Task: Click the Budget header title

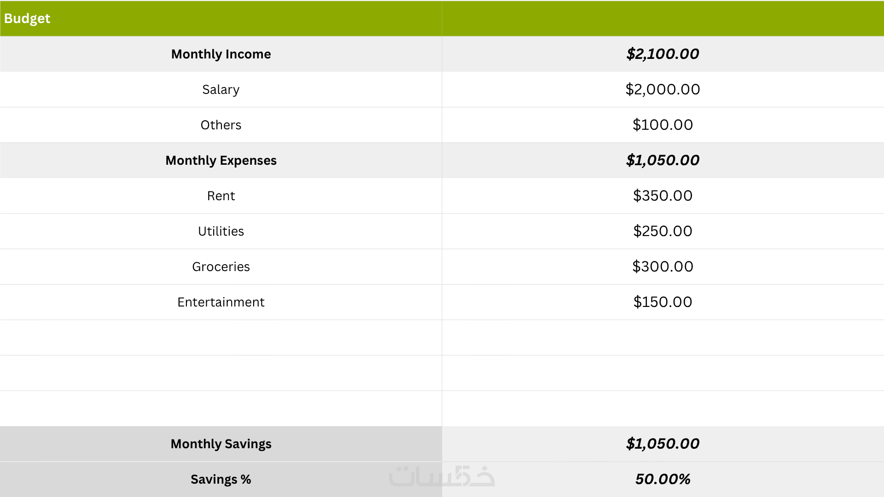Action: (x=27, y=18)
